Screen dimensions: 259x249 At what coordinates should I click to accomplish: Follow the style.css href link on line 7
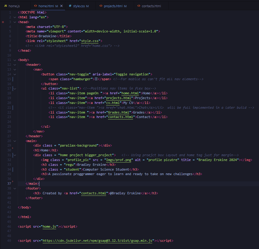click(x=91, y=41)
